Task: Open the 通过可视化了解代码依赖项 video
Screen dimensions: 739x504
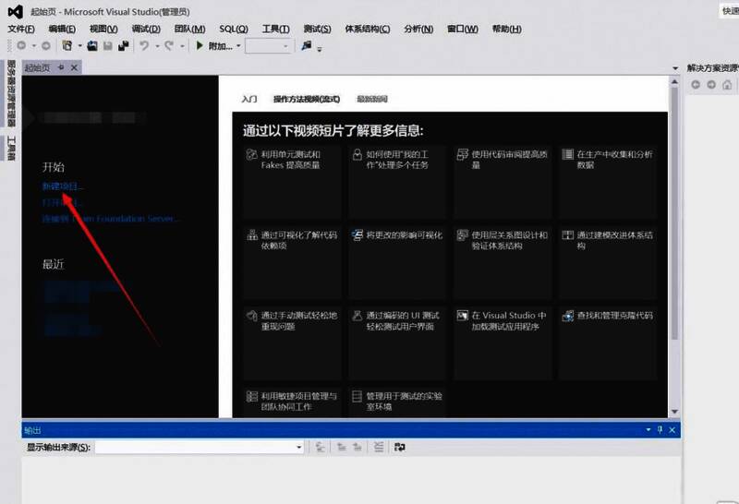Action: (292, 262)
